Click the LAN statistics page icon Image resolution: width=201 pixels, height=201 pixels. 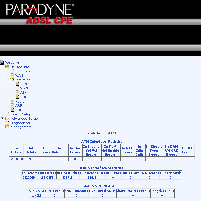pos(17,84)
